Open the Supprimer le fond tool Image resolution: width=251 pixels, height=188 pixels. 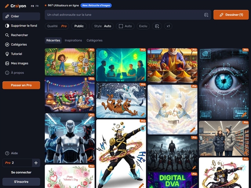pos(21,25)
